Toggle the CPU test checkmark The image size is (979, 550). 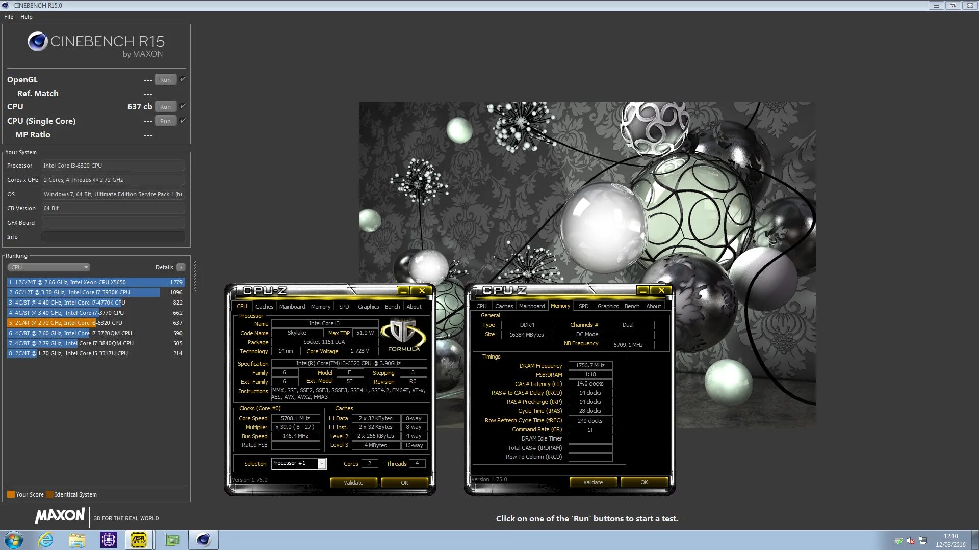183,106
